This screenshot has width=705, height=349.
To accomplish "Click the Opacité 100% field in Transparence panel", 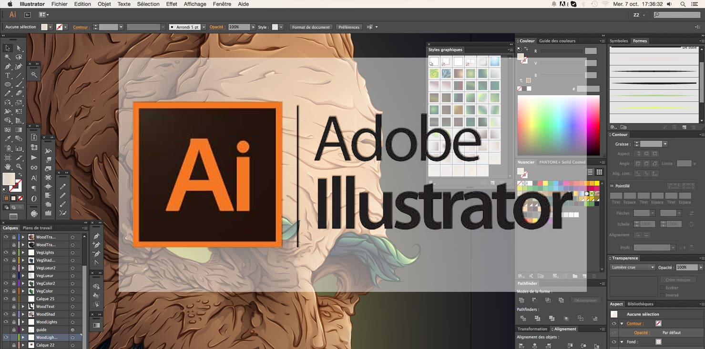I will pos(687,268).
